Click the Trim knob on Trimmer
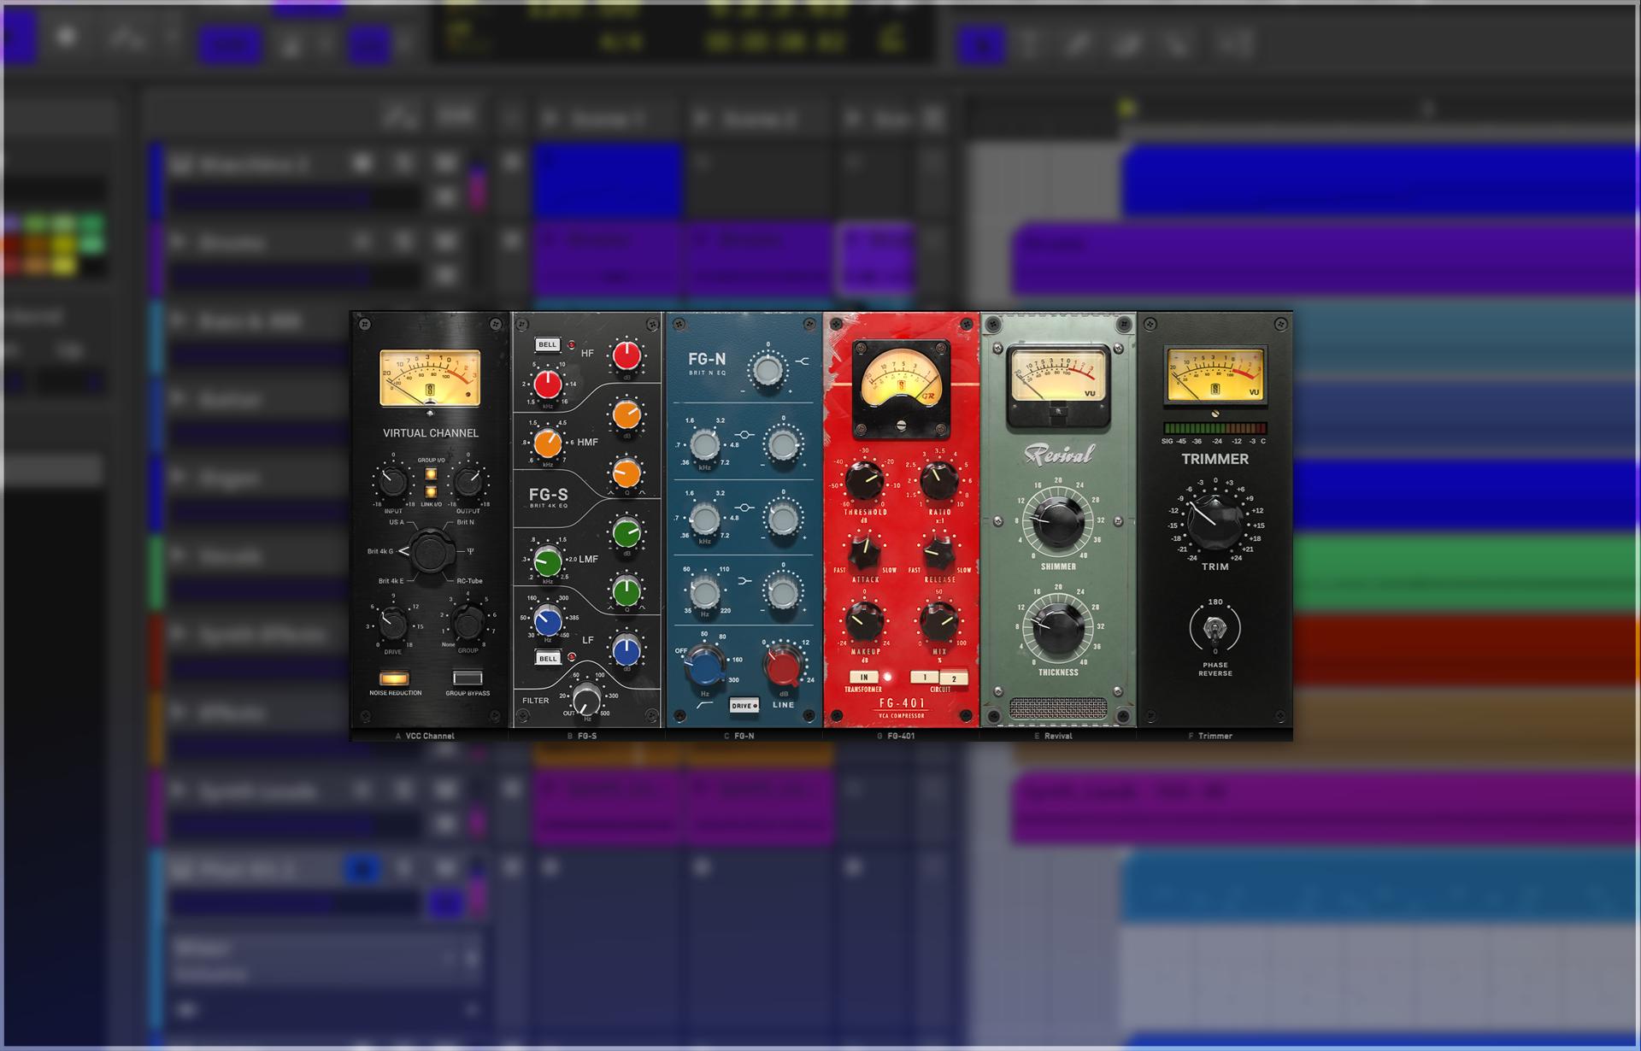The width and height of the screenshot is (1641, 1051). (1215, 523)
